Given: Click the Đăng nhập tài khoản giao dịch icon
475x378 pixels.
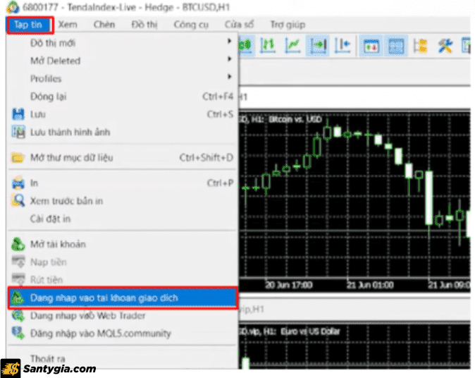Looking at the screenshot, I should [x=18, y=298].
